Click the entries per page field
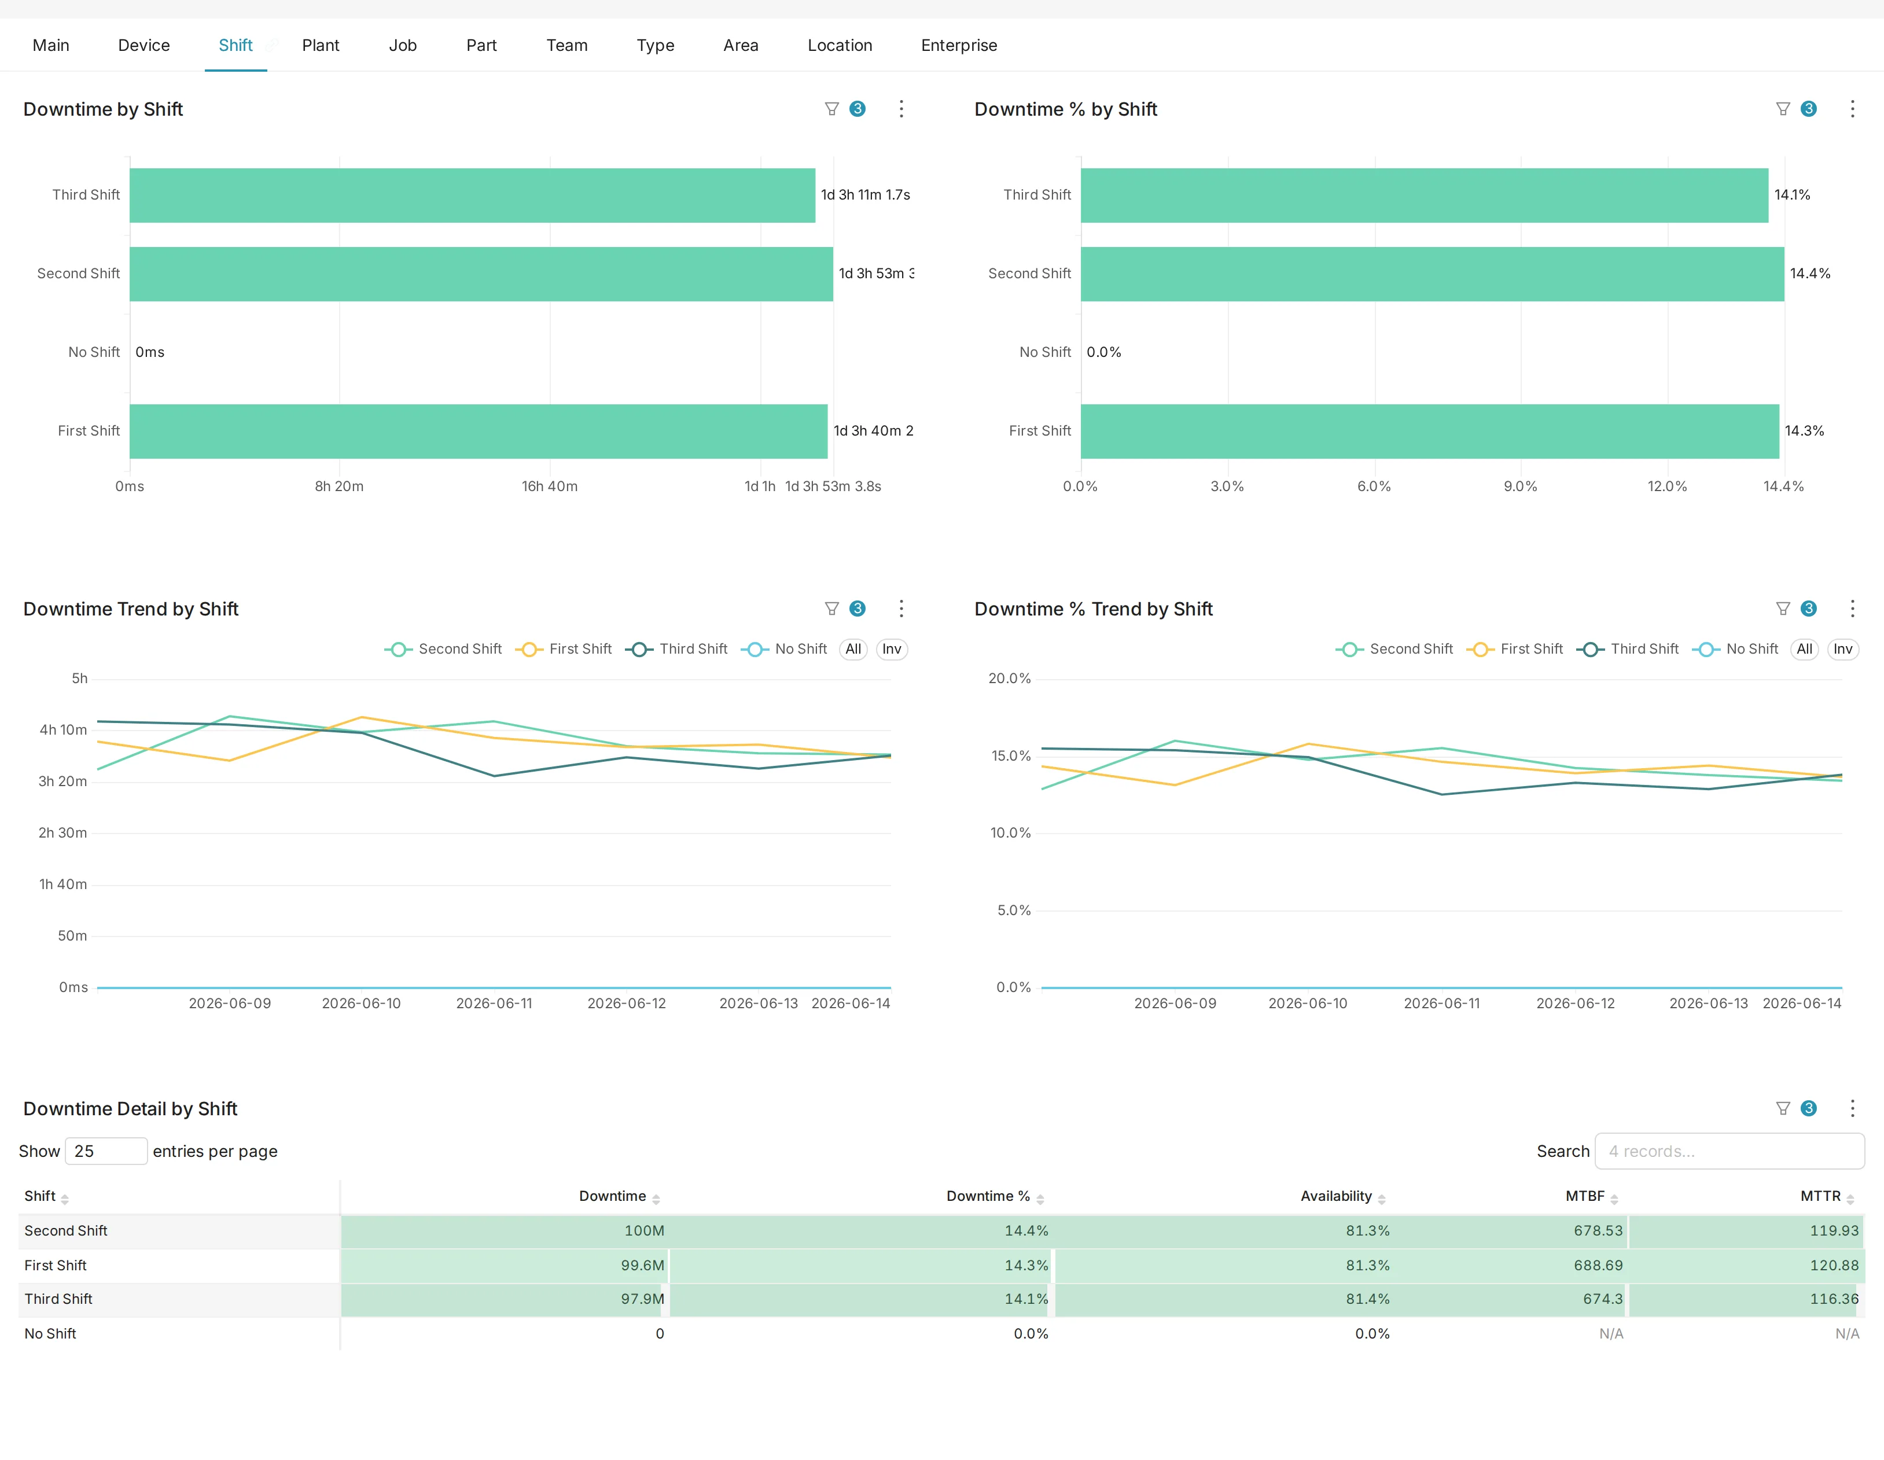The image size is (1884, 1460). tap(106, 1151)
